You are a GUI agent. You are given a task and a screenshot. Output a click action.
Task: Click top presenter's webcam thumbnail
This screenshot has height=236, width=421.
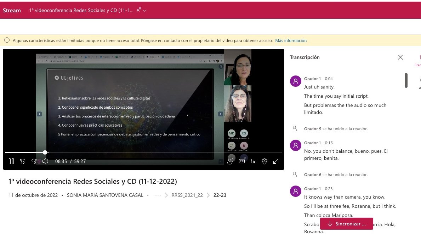click(238, 67)
